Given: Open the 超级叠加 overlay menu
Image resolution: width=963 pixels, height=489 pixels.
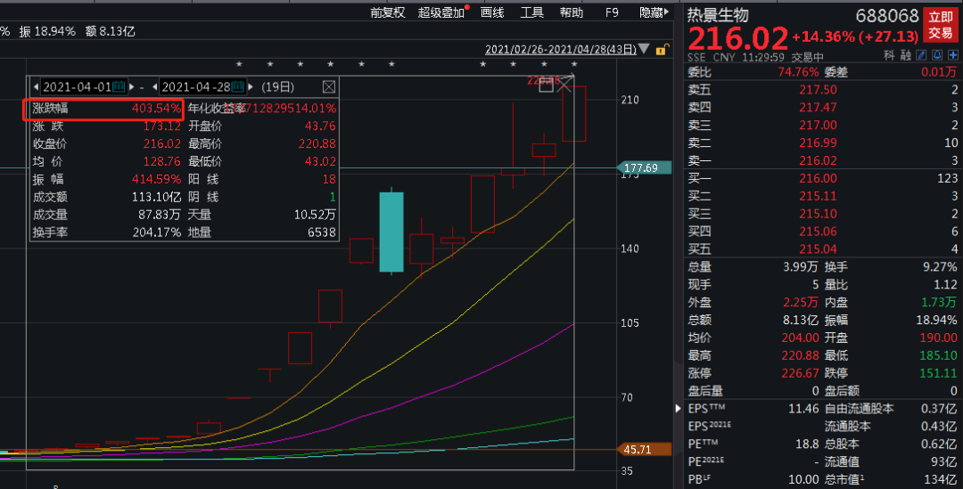Looking at the screenshot, I should click(441, 12).
